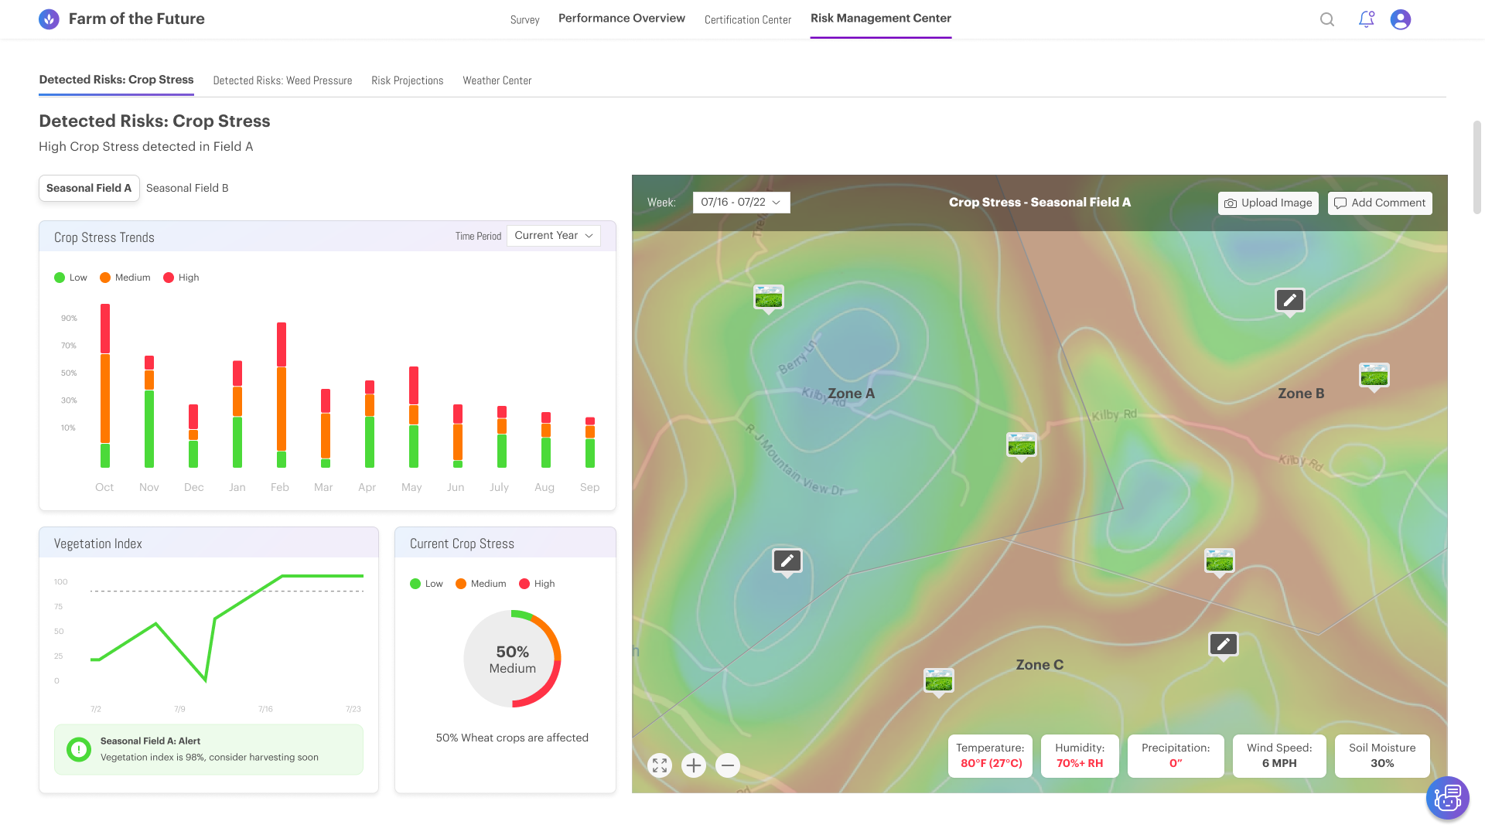Click the map fullscreen expand icon
The width and height of the screenshot is (1485, 835).
pyautogui.click(x=660, y=765)
